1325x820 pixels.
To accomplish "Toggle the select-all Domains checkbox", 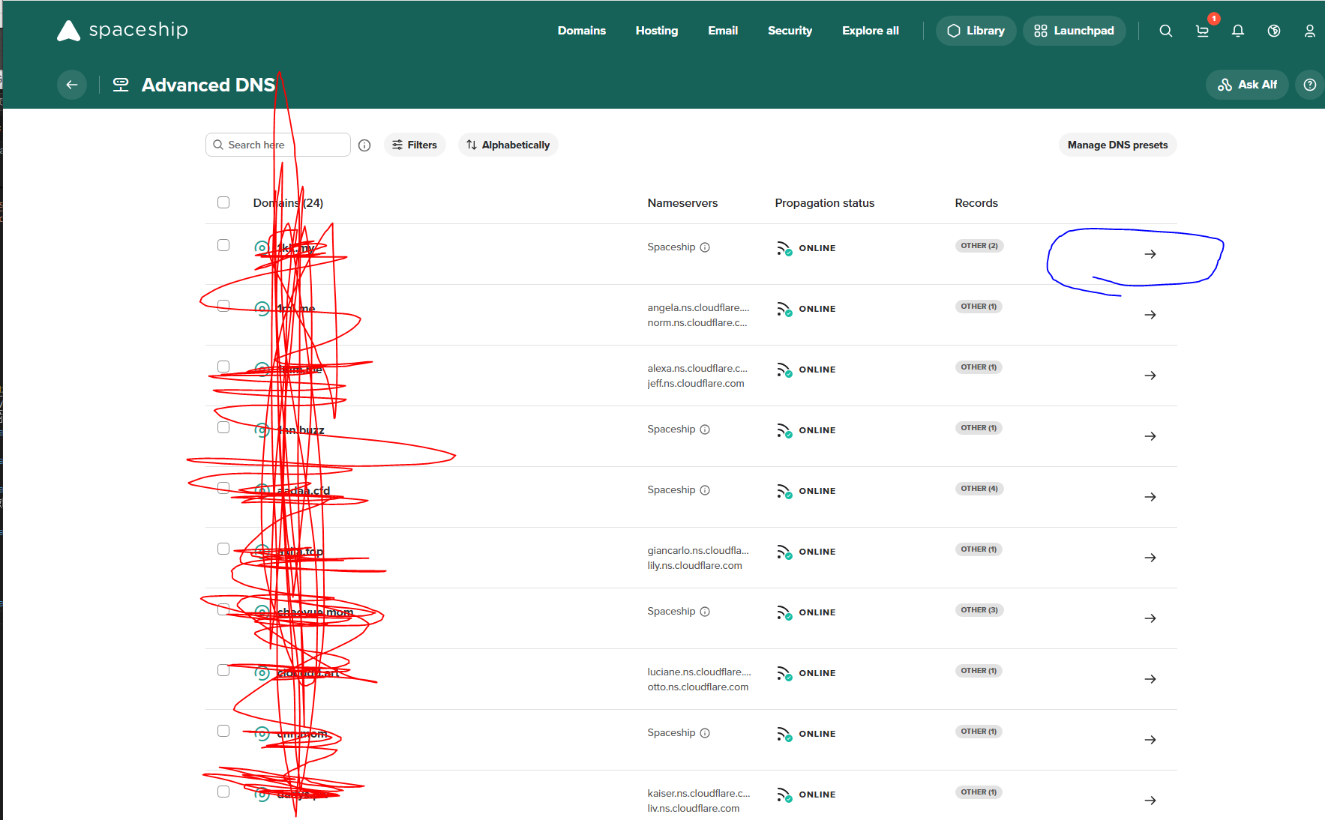I will [223, 202].
